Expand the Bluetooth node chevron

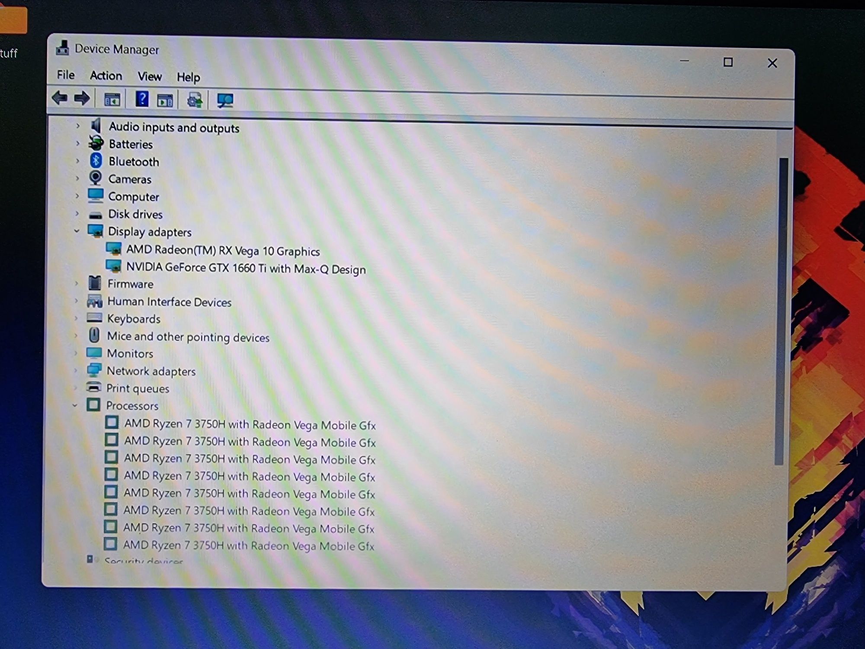(x=77, y=161)
